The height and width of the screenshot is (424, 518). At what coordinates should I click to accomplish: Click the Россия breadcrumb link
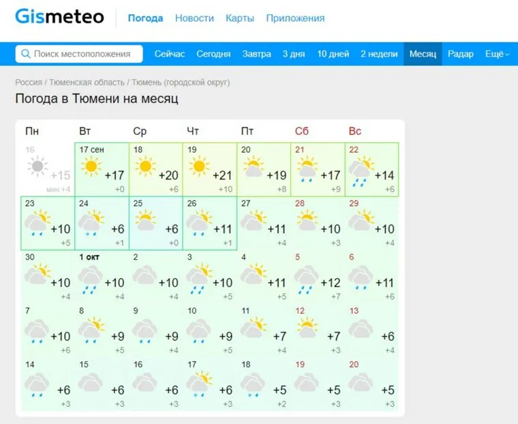click(x=29, y=82)
